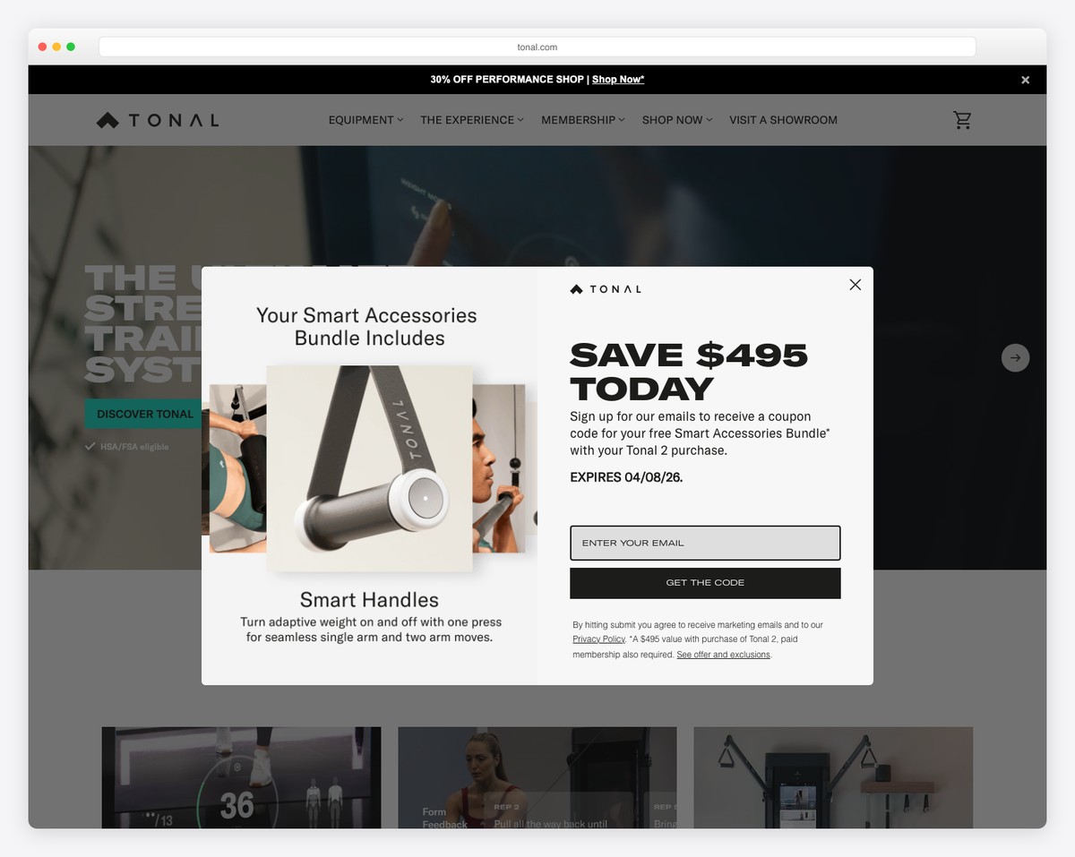Click the green macOS fullscreen dot
This screenshot has height=857, width=1075.
pyautogui.click(x=71, y=47)
